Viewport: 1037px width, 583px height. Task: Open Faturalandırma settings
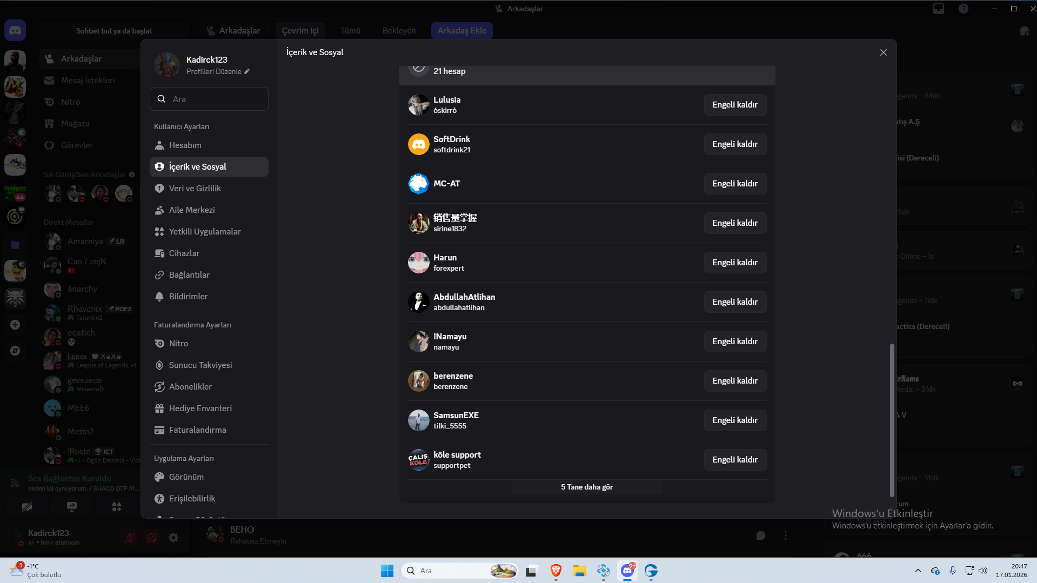click(209, 430)
